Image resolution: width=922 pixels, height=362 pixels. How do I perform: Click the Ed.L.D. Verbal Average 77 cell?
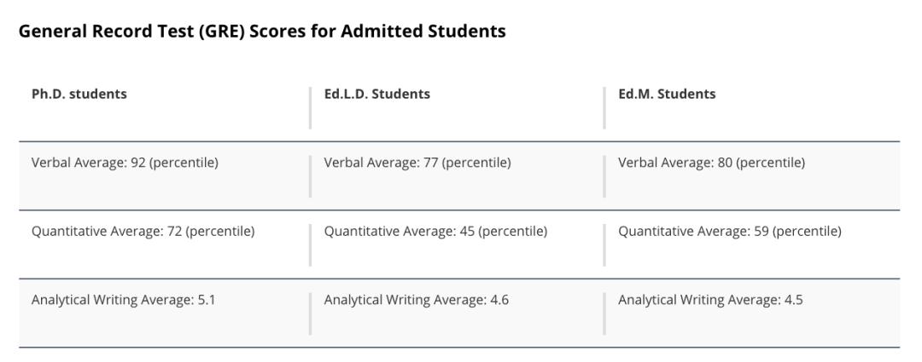(417, 163)
